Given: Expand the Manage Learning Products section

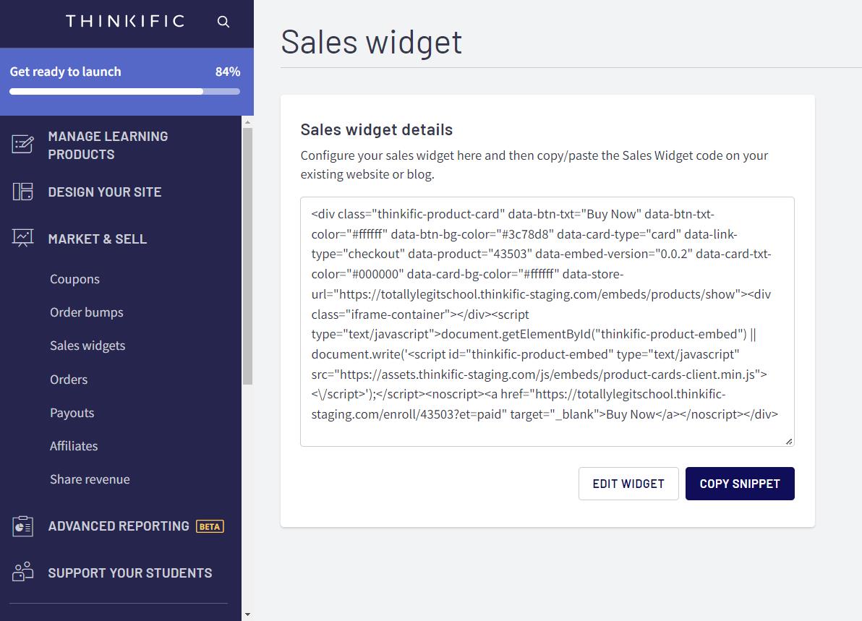Looking at the screenshot, I should click(x=108, y=145).
